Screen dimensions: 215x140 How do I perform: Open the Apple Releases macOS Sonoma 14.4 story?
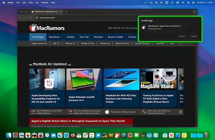84,88
